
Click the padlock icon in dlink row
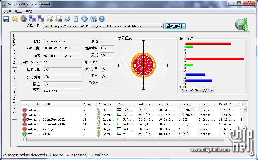tap(99, 134)
